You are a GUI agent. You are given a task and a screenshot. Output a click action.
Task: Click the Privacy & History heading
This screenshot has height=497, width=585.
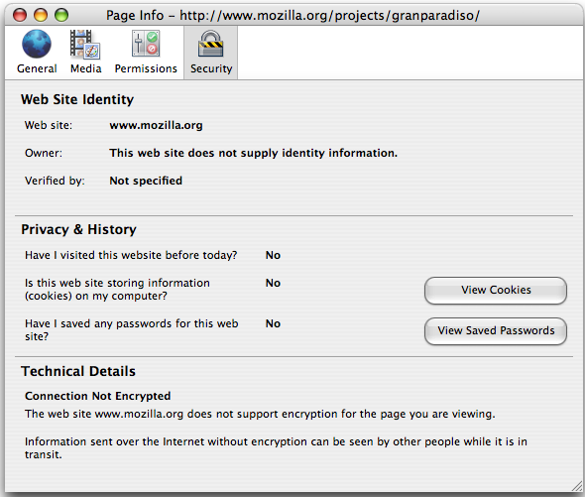[78, 229]
